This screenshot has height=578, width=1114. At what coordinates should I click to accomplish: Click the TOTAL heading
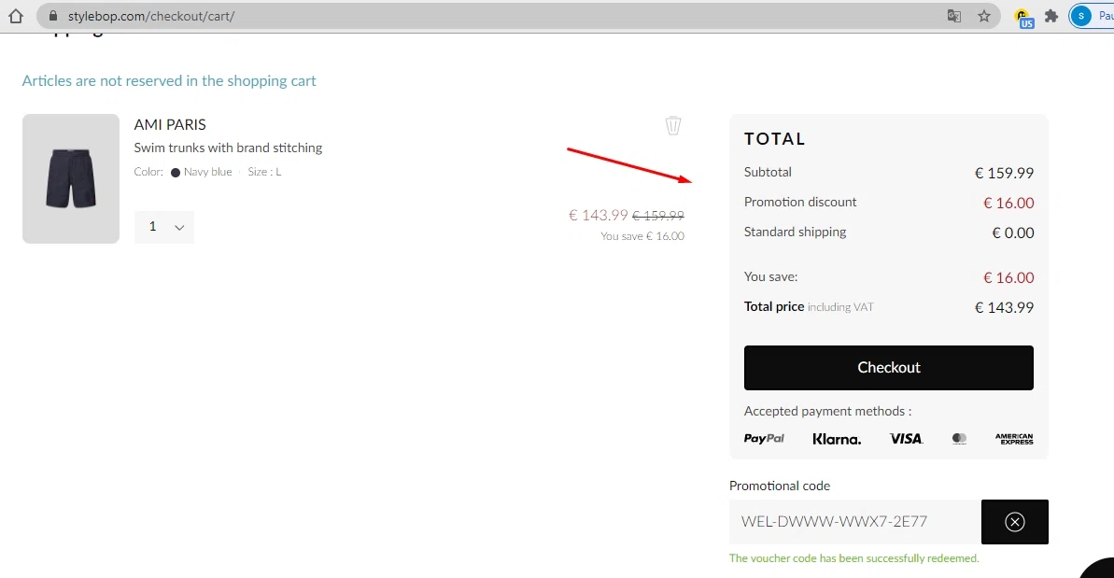pos(774,139)
